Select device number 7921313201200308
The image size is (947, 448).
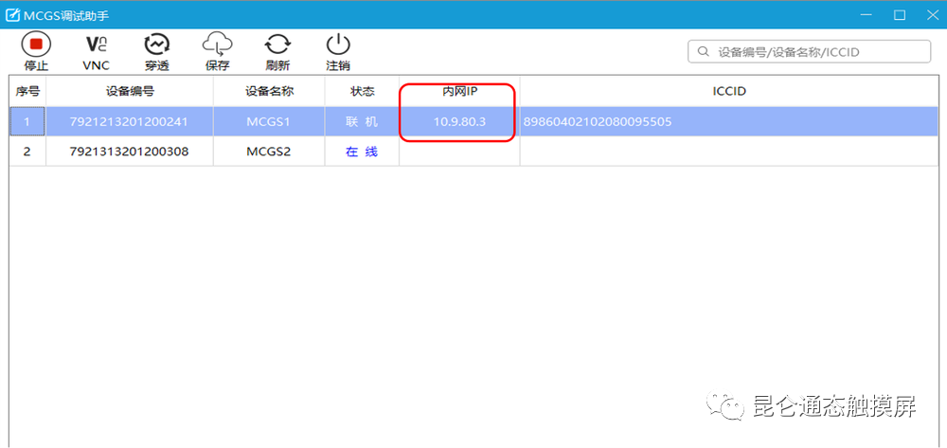point(129,152)
